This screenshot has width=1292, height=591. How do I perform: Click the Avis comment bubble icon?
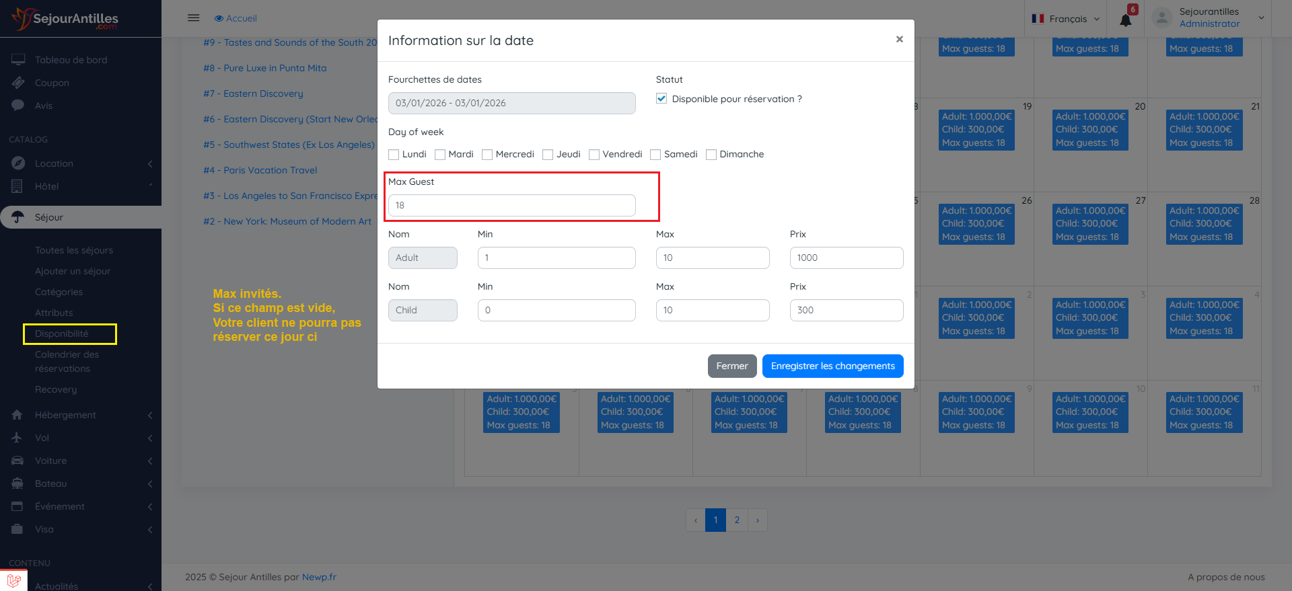[18, 106]
